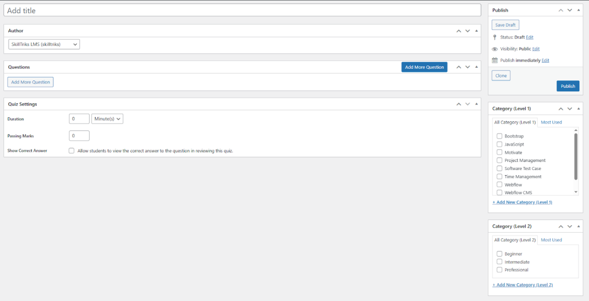
Task: Move the Quiz Settings panel up
Action: point(458,104)
